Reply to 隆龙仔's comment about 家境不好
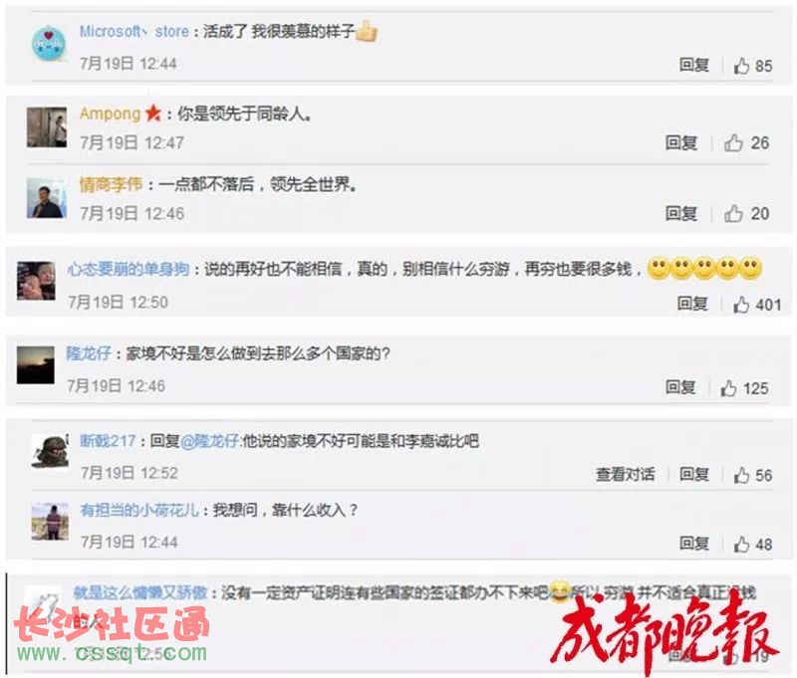This screenshot has height=678, width=797. coord(680,387)
